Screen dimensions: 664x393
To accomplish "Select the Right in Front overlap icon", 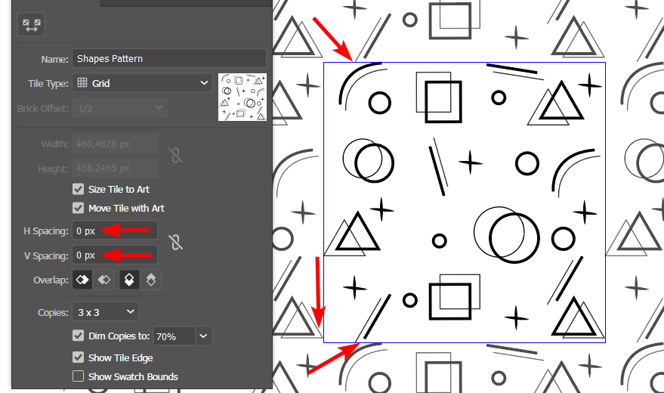I will 105,280.
